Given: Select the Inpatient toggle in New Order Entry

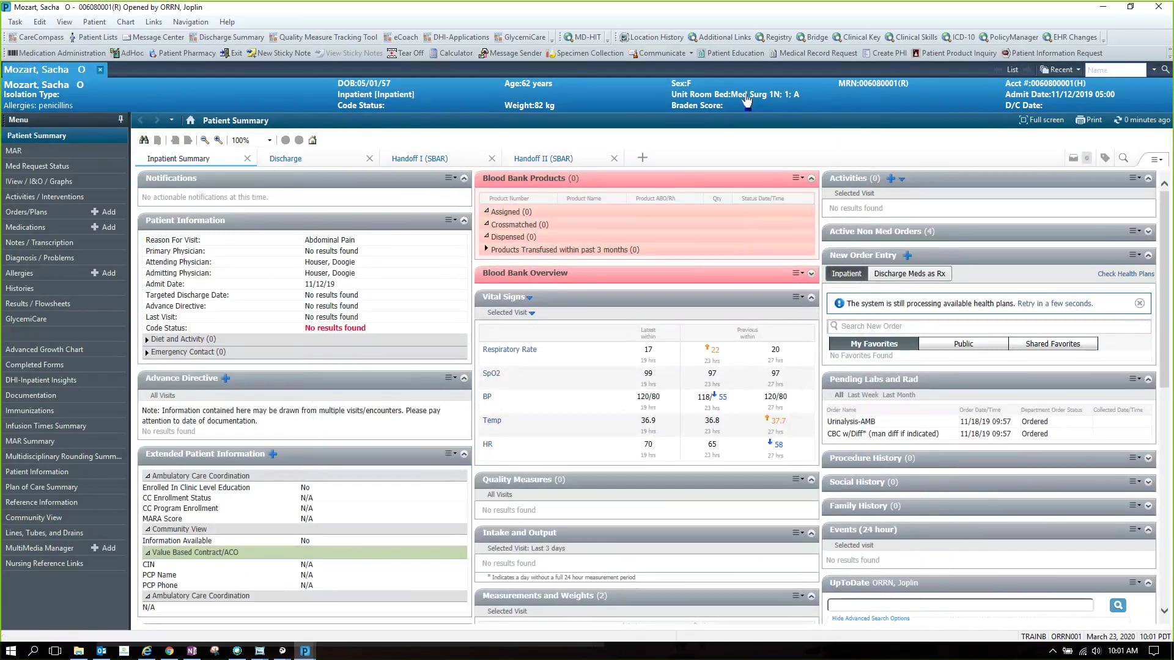Looking at the screenshot, I should click(x=846, y=273).
